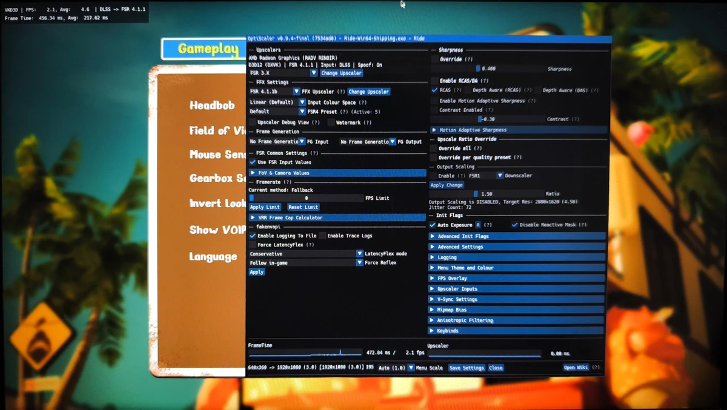Expand the Keybinds section

click(x=516, y=331)
